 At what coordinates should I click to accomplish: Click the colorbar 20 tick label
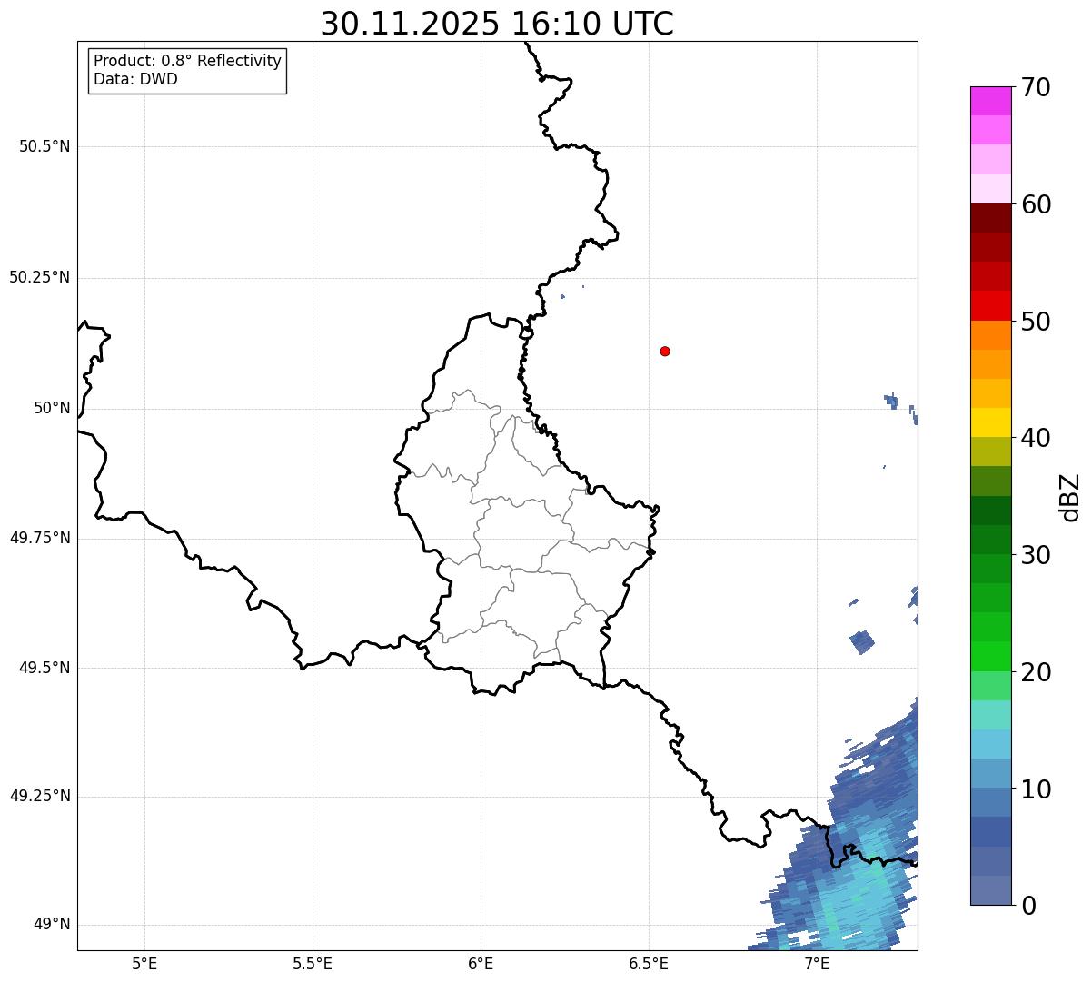1035,672
